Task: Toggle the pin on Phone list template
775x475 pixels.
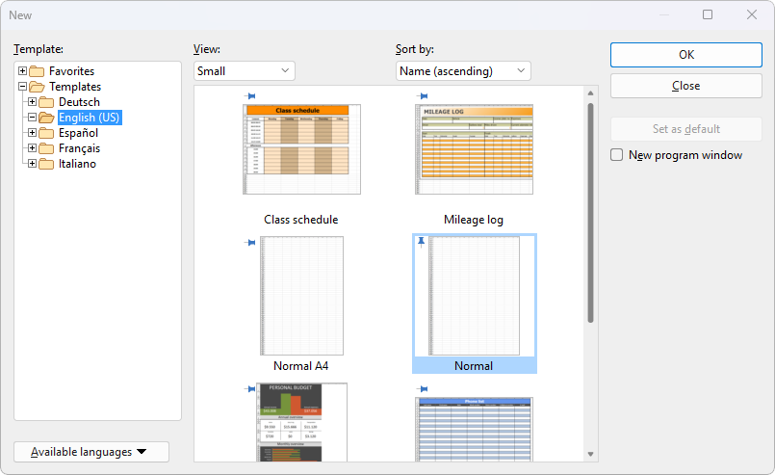Action: click(x=423, y=389)
